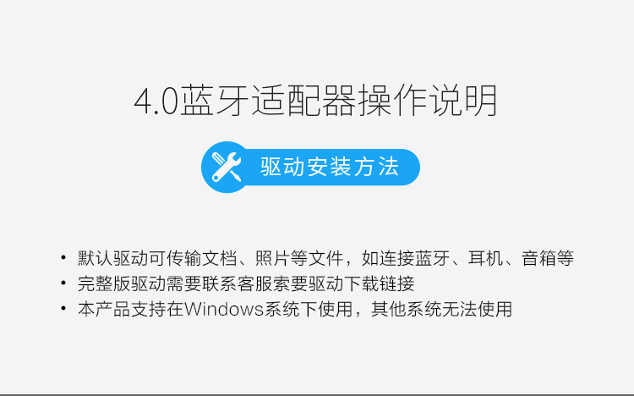Click the text 本产品支持 in the third bullet
This screenshot has width=634, height=396.
pos(122,309)
